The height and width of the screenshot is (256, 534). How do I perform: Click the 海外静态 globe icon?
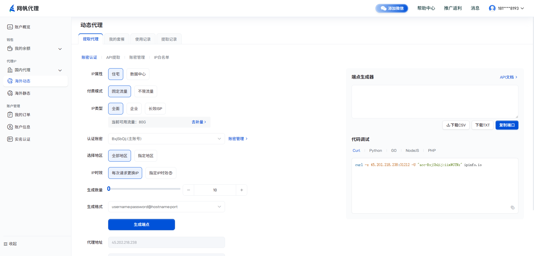click(x=10, y=93)
